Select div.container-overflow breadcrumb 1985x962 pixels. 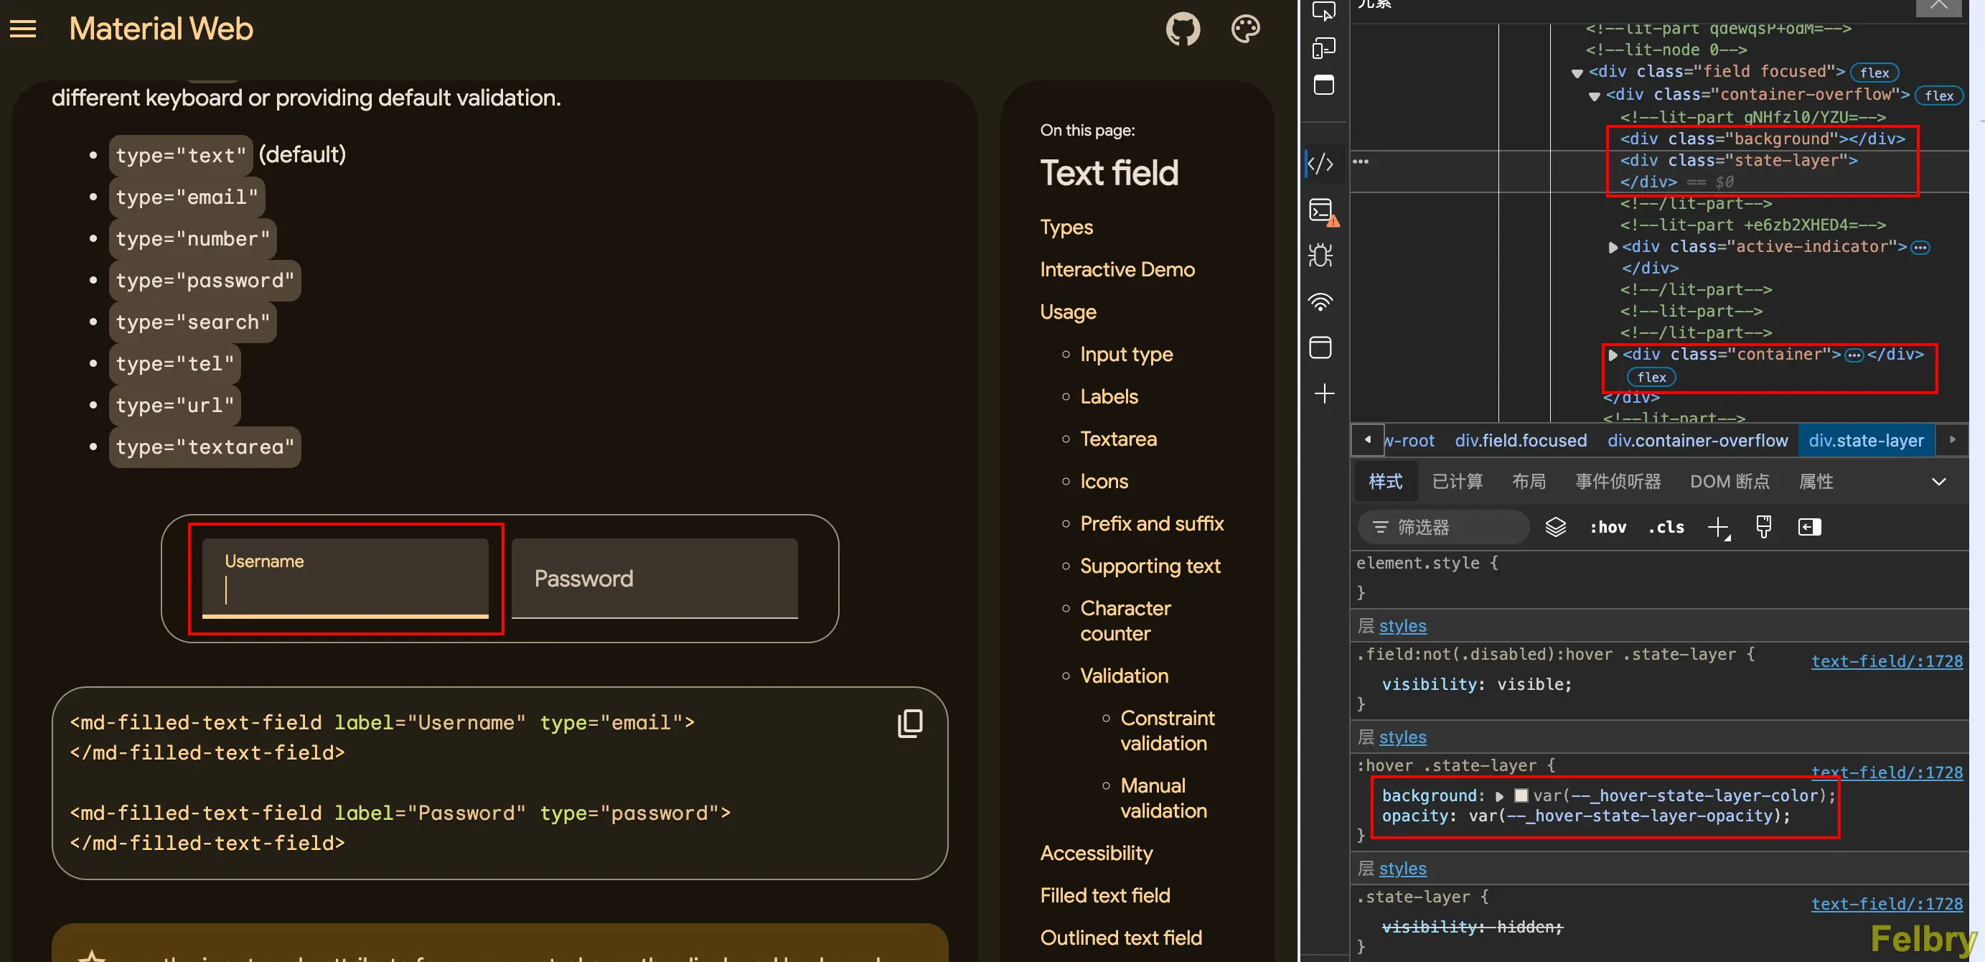pyautogui.click(x=1697, y=441)
